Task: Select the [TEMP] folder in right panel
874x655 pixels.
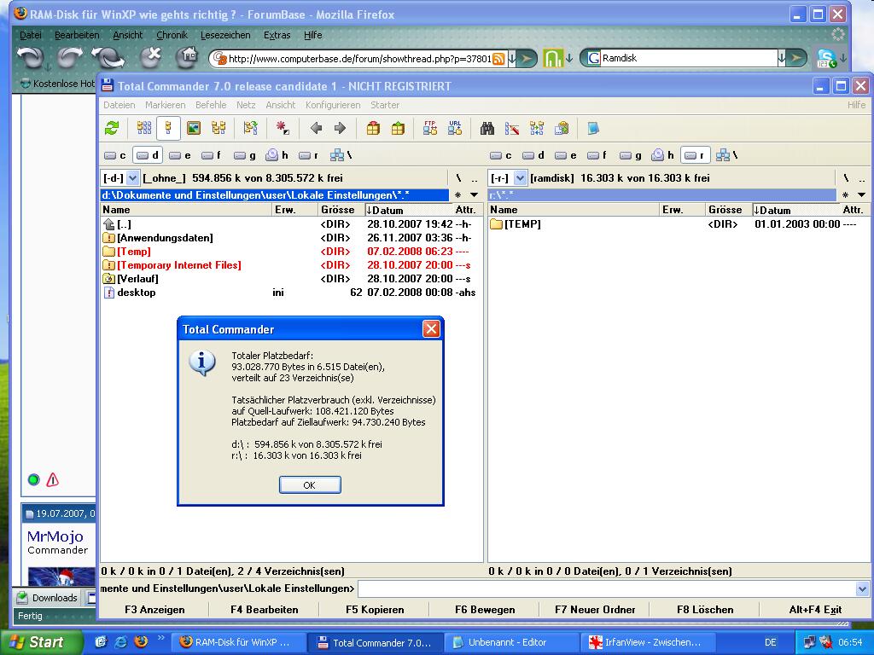Action: point(678,224)
